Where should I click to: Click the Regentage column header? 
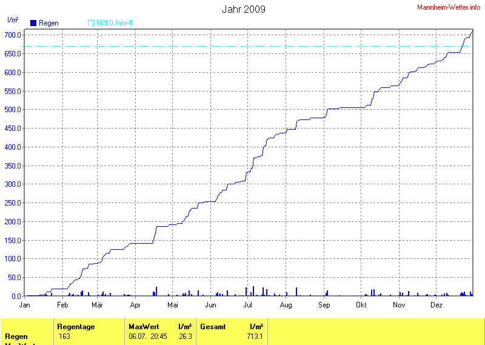76,327
